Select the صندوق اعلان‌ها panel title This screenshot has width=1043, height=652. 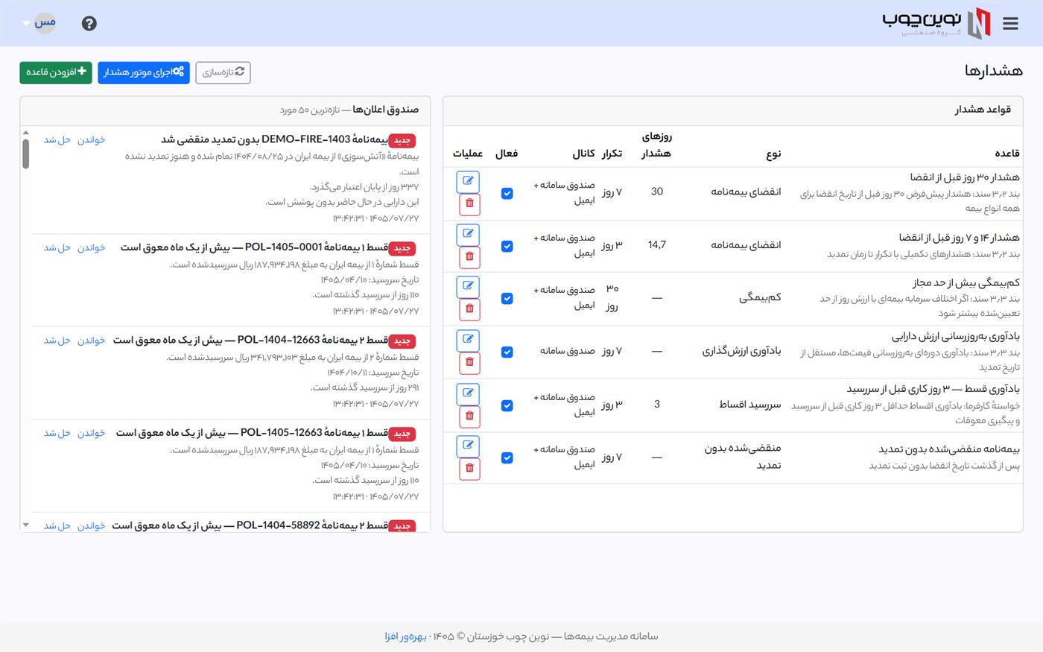[x=386, y=110]
